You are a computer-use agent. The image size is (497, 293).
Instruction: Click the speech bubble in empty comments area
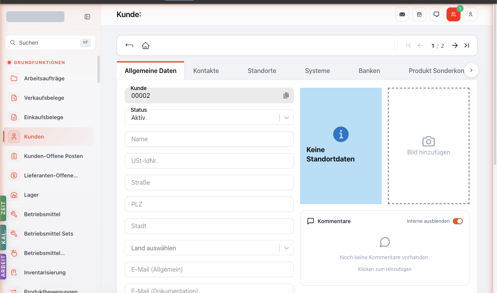click(385, 243)
